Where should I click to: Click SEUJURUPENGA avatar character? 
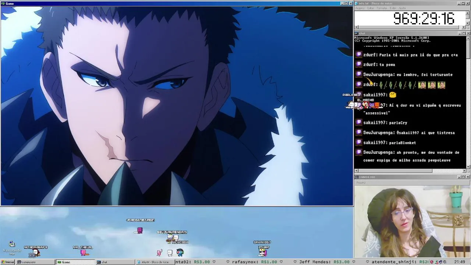click(171, 238)
